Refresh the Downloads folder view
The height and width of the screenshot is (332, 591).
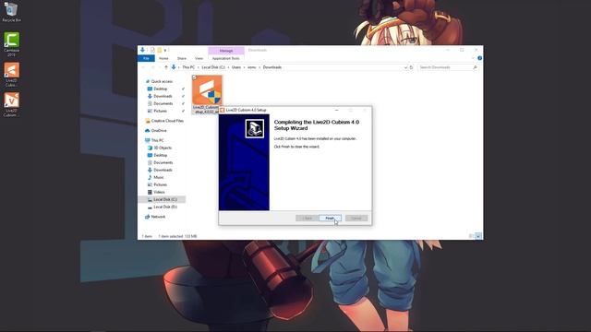(411, 67)
